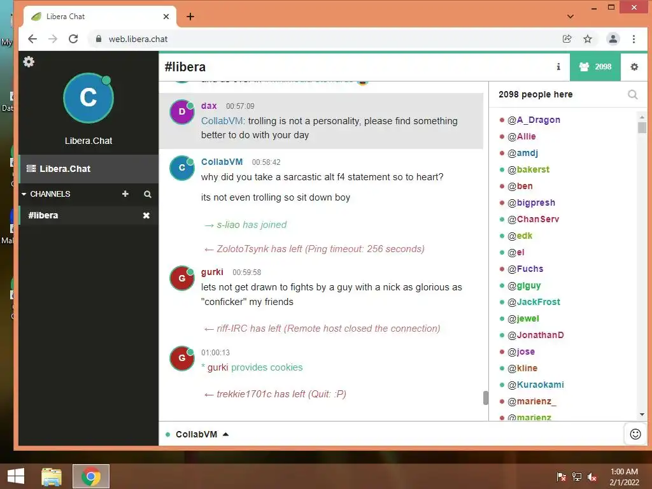Go back in Chrome history
Image resolution: width=652 pixels, height=489 pixels.
coord(32,39)
